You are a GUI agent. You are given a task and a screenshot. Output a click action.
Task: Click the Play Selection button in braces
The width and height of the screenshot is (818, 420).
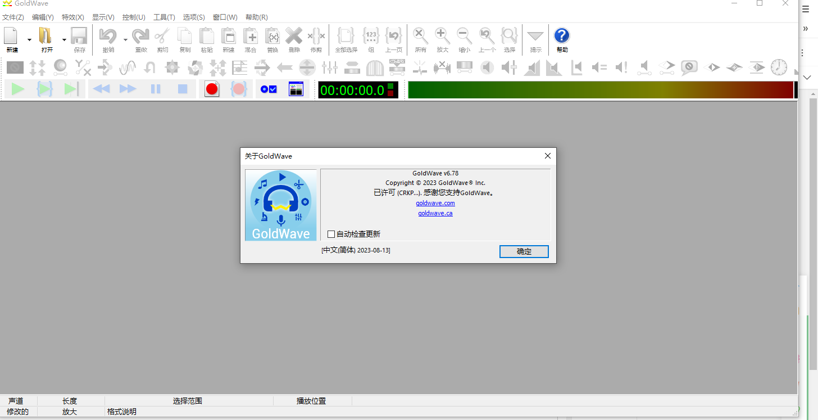point(45,89)
